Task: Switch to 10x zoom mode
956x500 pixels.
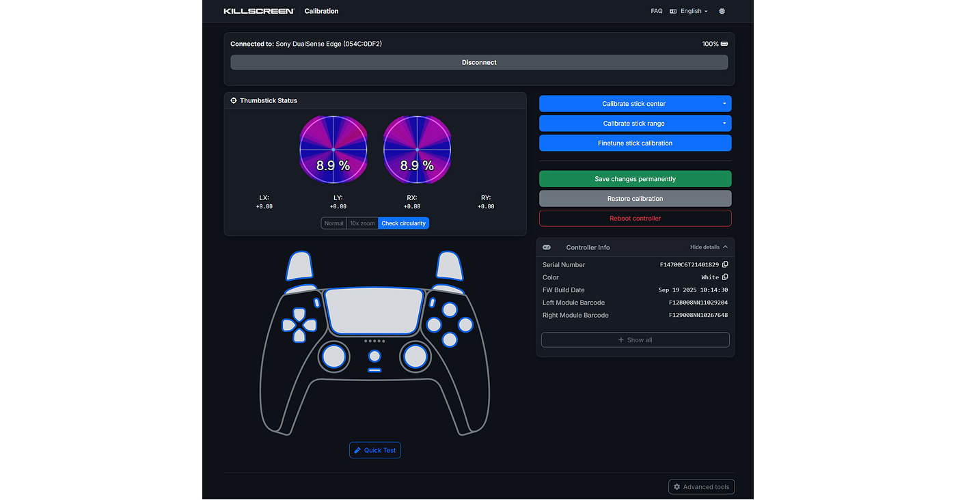Action: pos(362,223)
